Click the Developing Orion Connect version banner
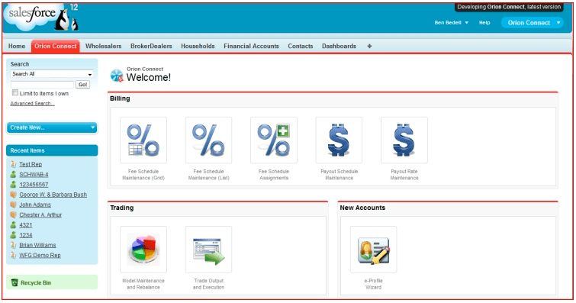Viewport: 576px width, 303px height. 509,7
